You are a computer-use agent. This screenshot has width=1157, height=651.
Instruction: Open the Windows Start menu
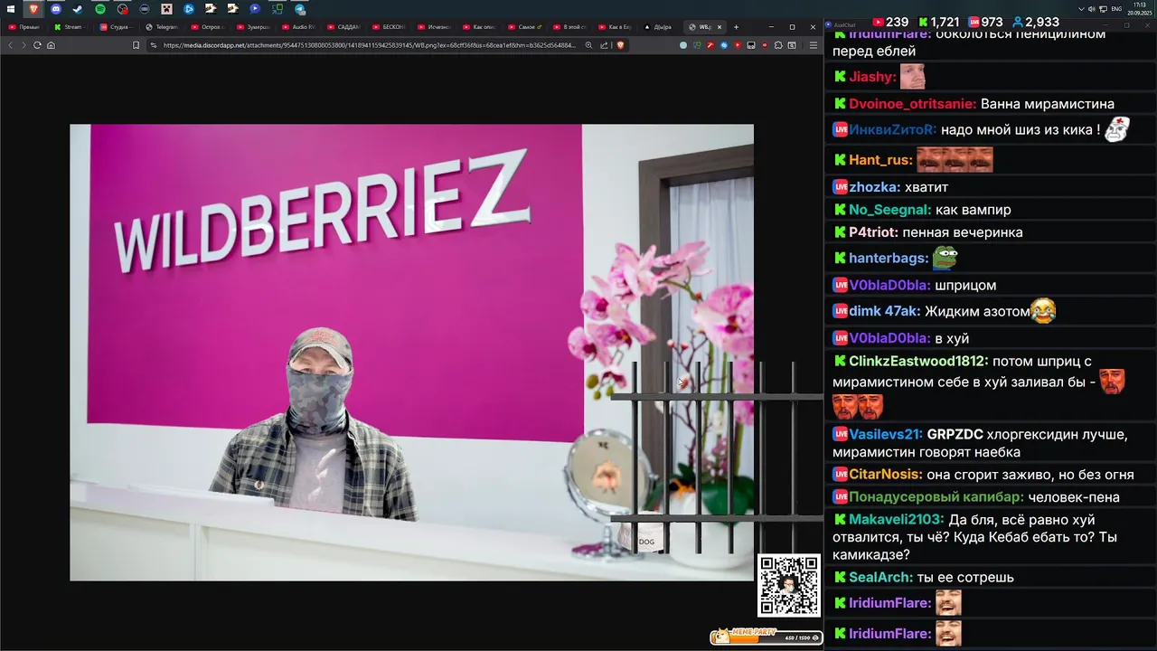[11, 9]
